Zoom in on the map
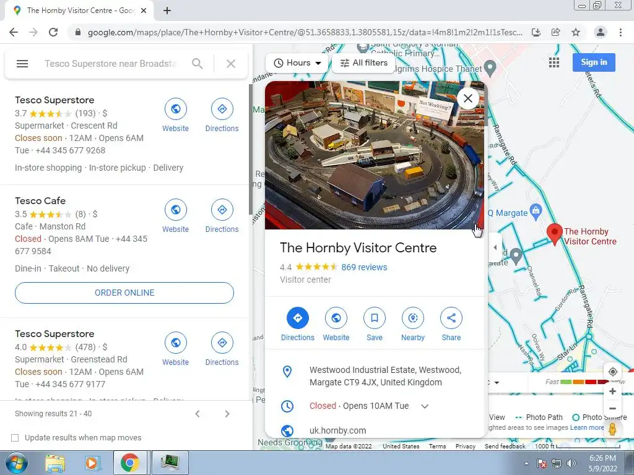 (612, 392)
